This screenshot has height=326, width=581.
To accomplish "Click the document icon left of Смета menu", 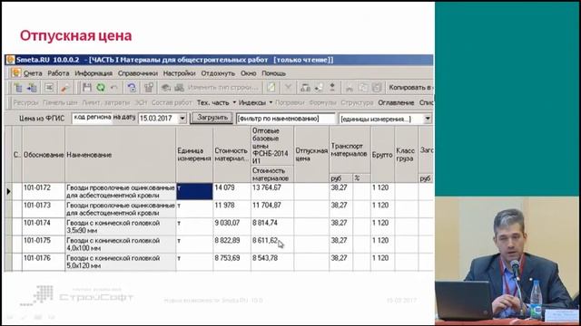I will 16,72.
